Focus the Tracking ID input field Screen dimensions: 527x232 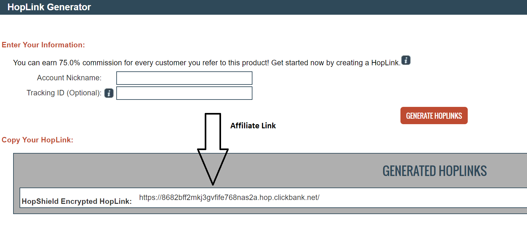point(184,93)
